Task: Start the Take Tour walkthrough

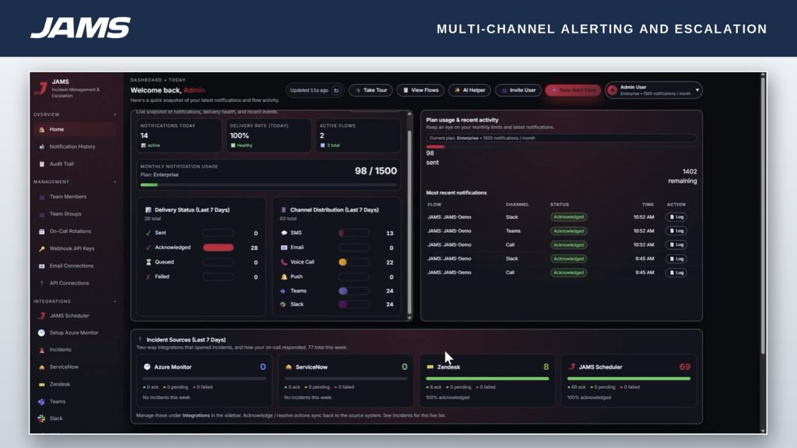Action: (370, 90)
